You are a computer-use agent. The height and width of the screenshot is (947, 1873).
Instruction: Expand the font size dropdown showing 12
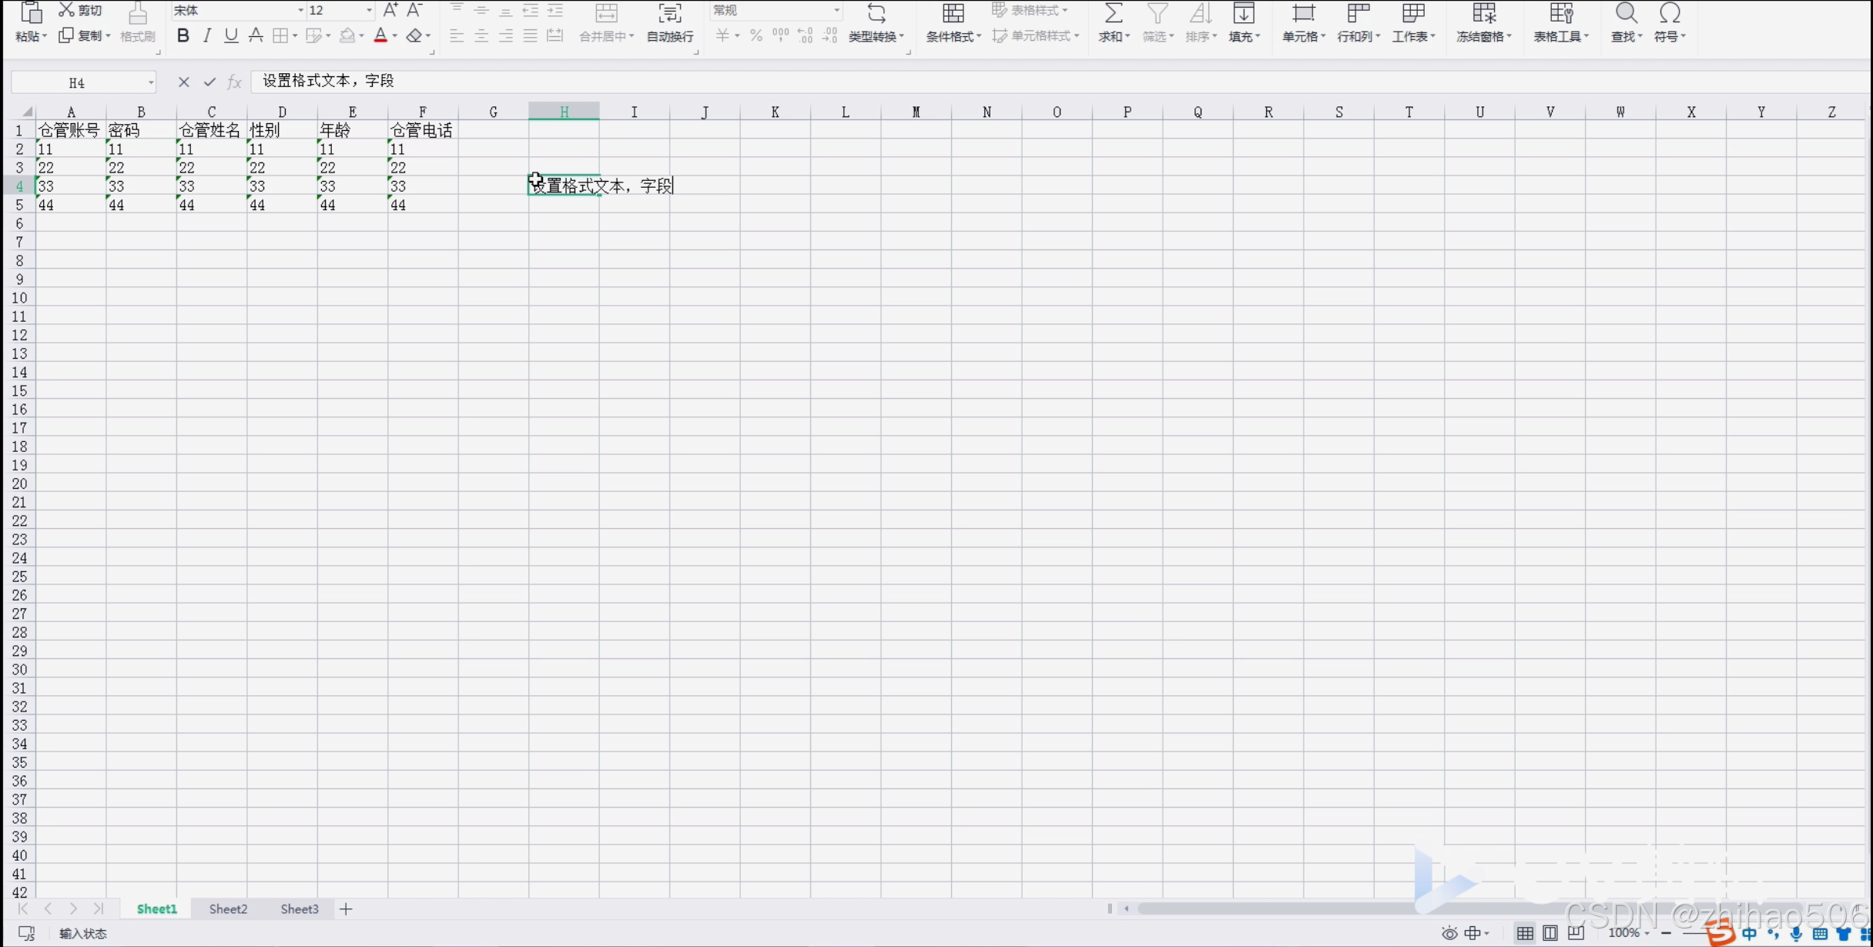(x=369, y=10)
